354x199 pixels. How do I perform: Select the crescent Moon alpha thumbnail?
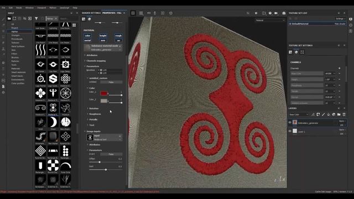tap(53, 122)
